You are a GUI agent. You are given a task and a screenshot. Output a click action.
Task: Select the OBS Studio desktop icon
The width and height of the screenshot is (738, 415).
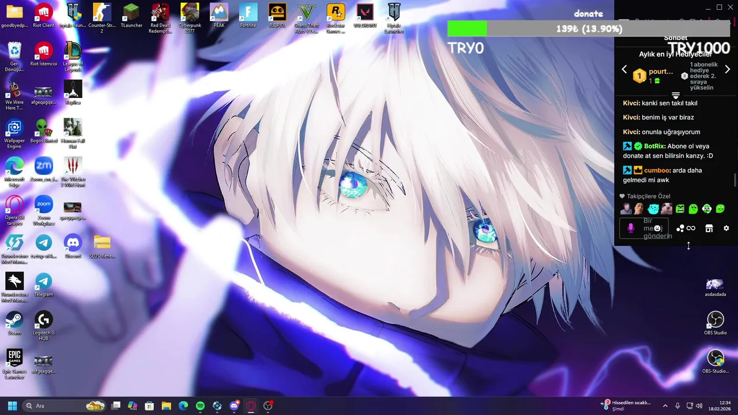(715, 323)
